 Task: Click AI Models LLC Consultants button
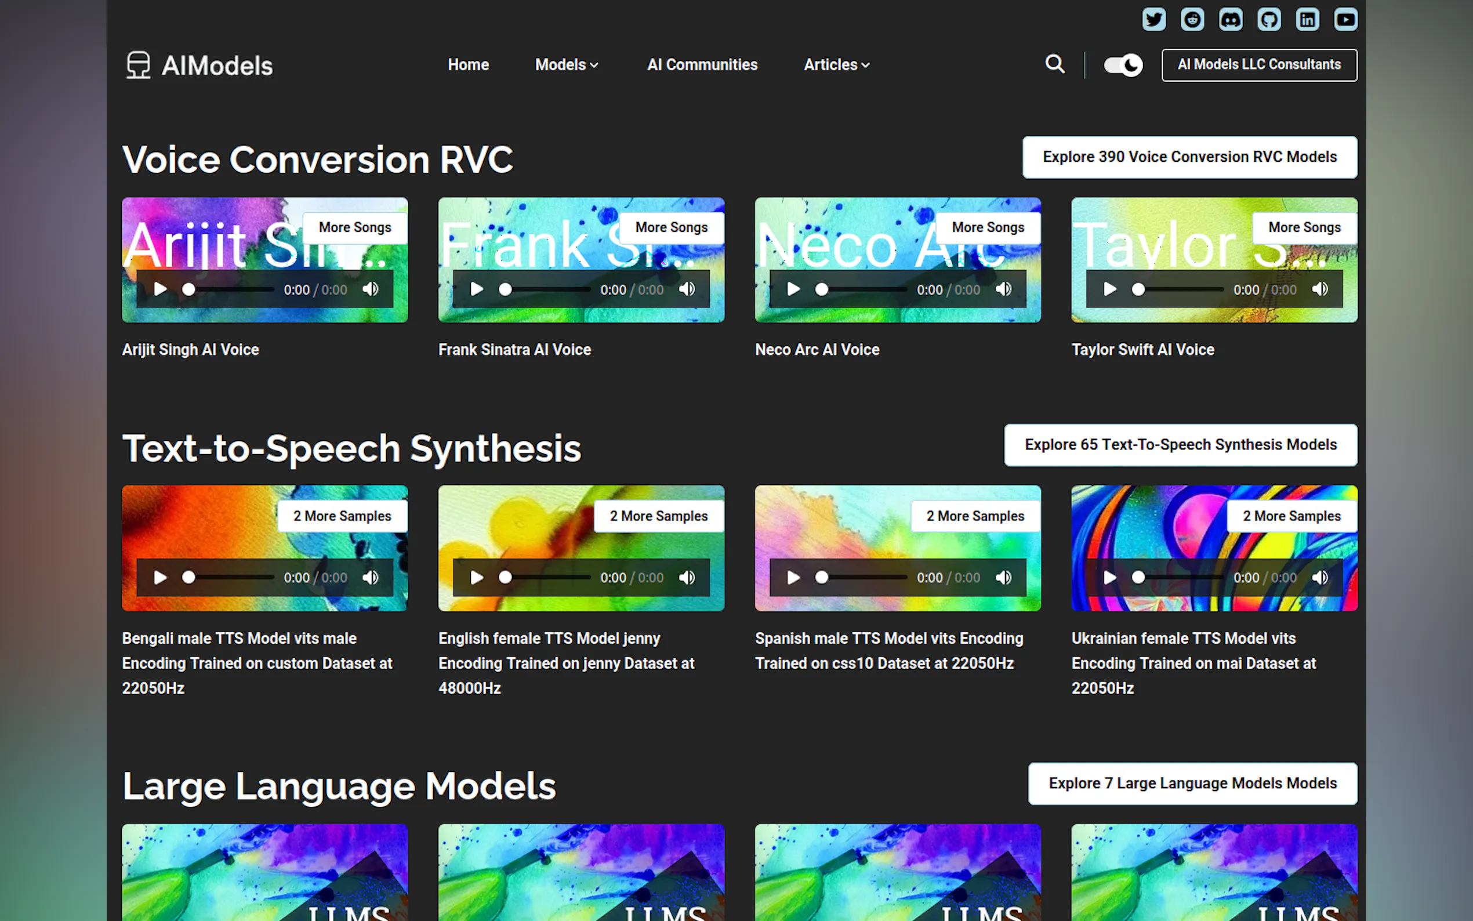pyautogui.click(x=1258, y=64)
